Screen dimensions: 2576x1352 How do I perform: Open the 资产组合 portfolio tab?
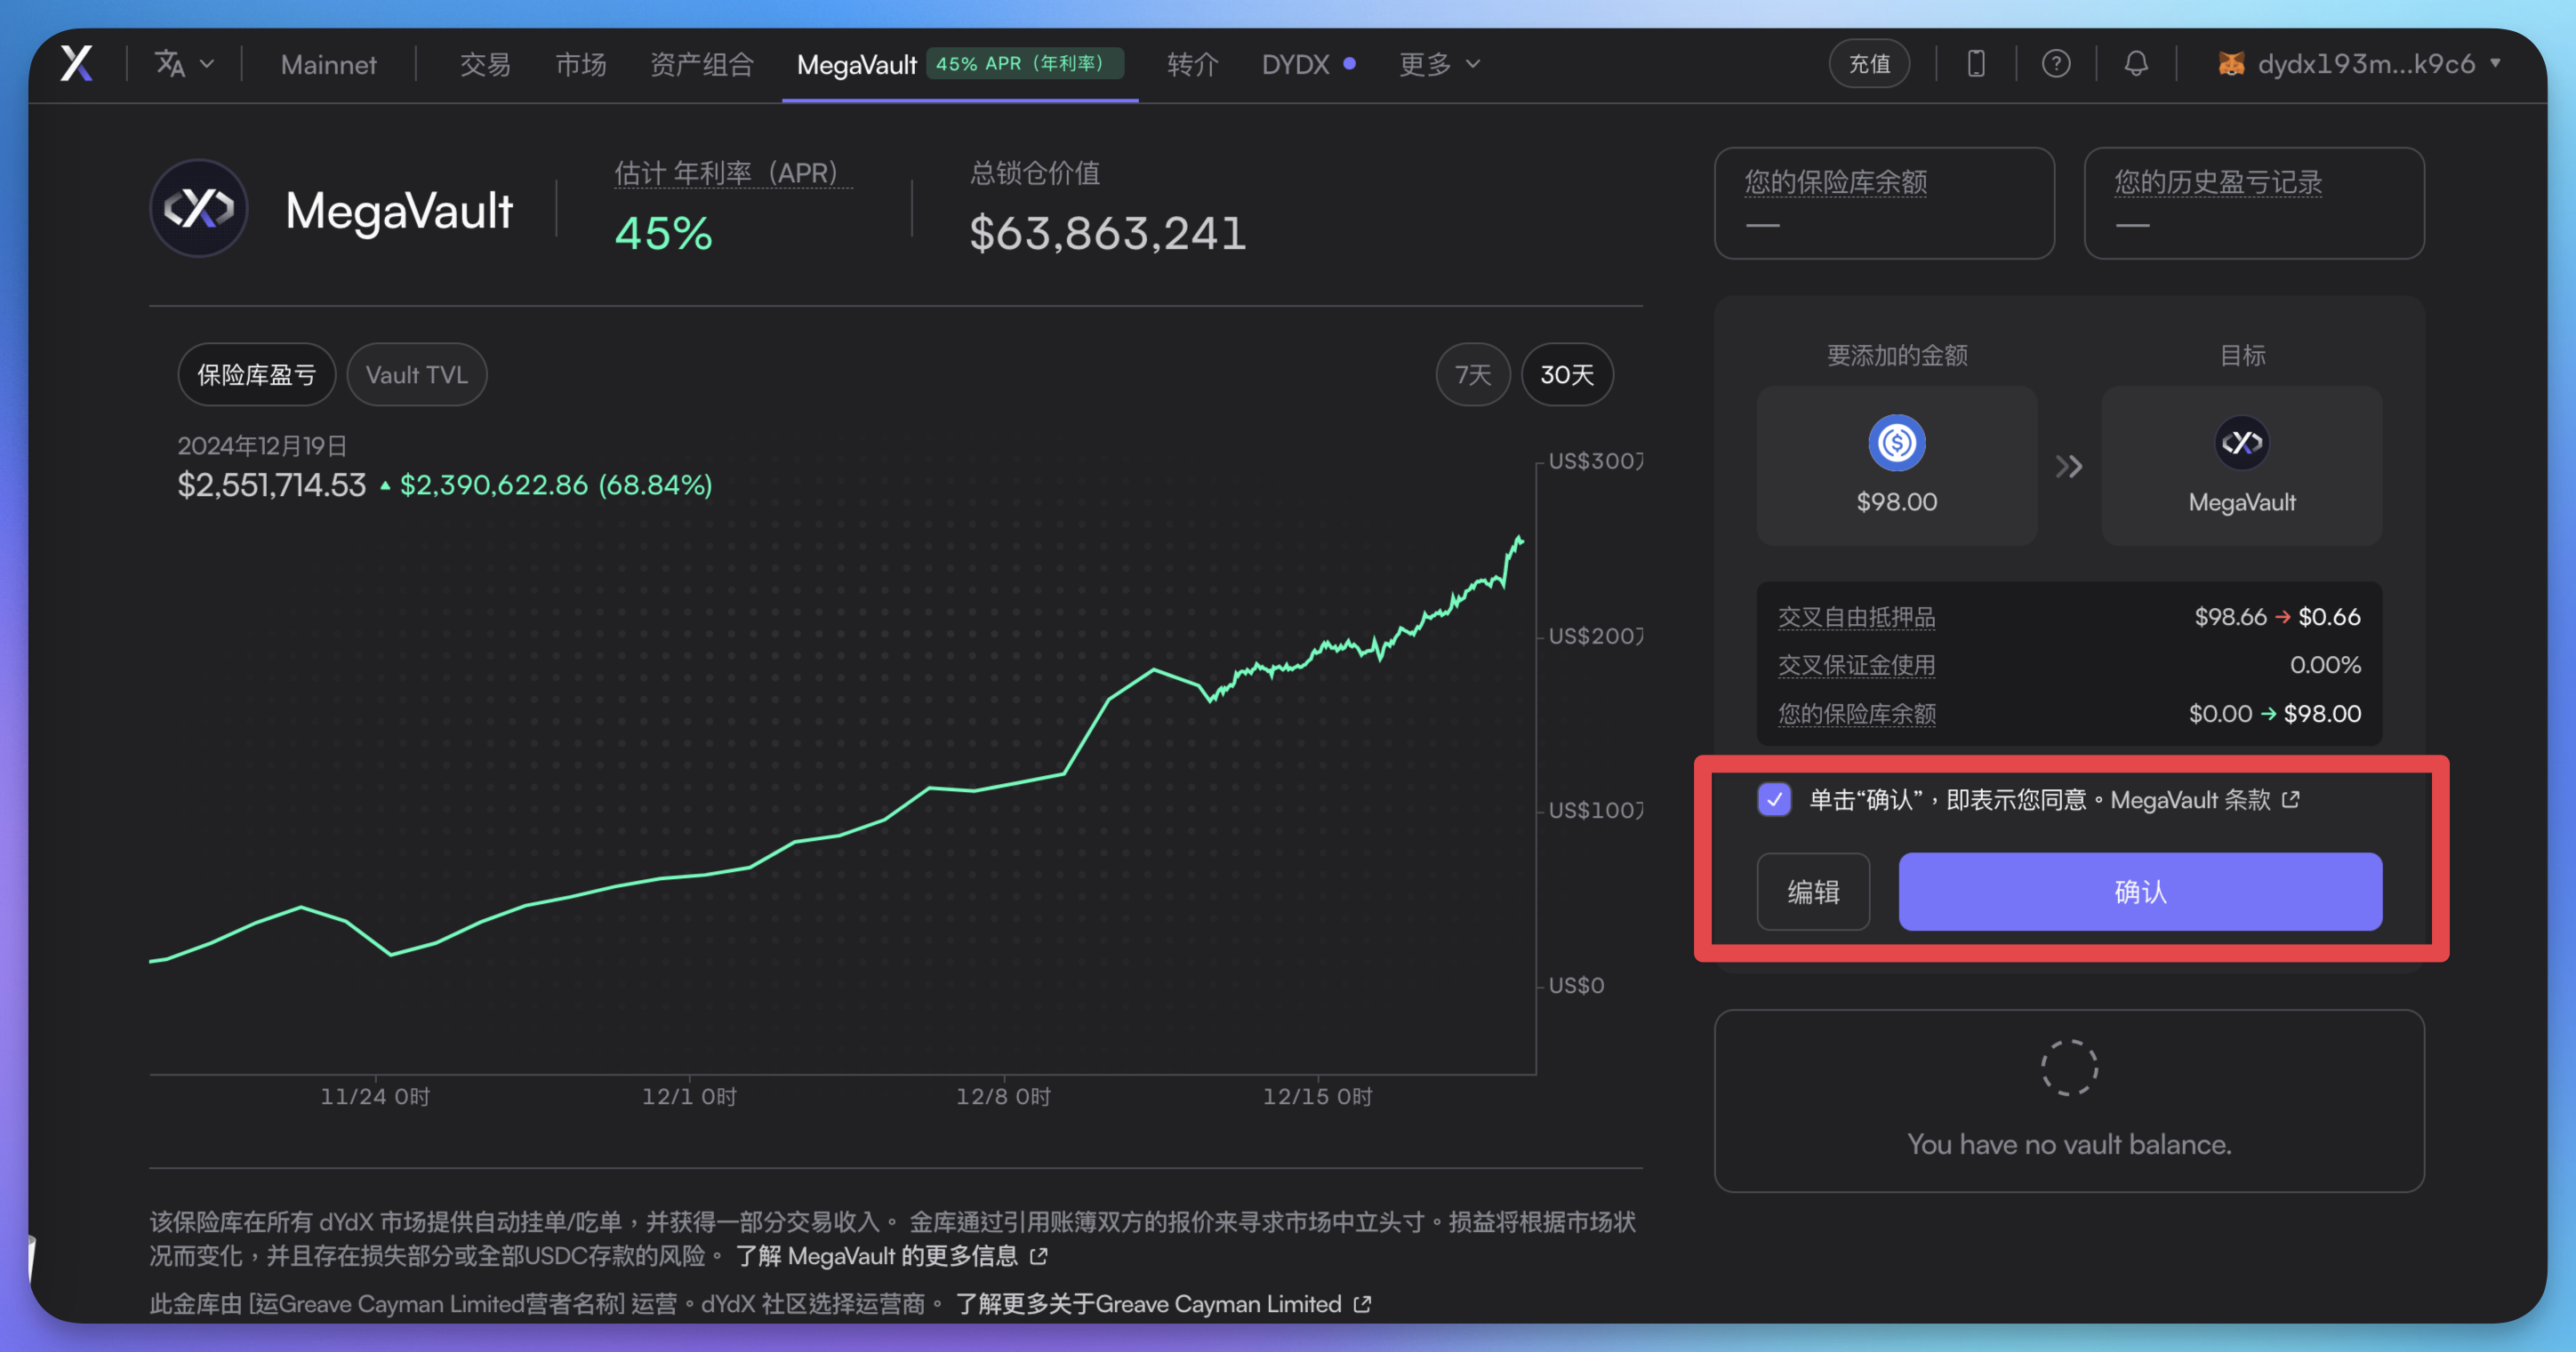(x=702, y=65)
